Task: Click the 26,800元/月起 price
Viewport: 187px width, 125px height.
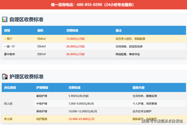Action: [x=75, y=54]
